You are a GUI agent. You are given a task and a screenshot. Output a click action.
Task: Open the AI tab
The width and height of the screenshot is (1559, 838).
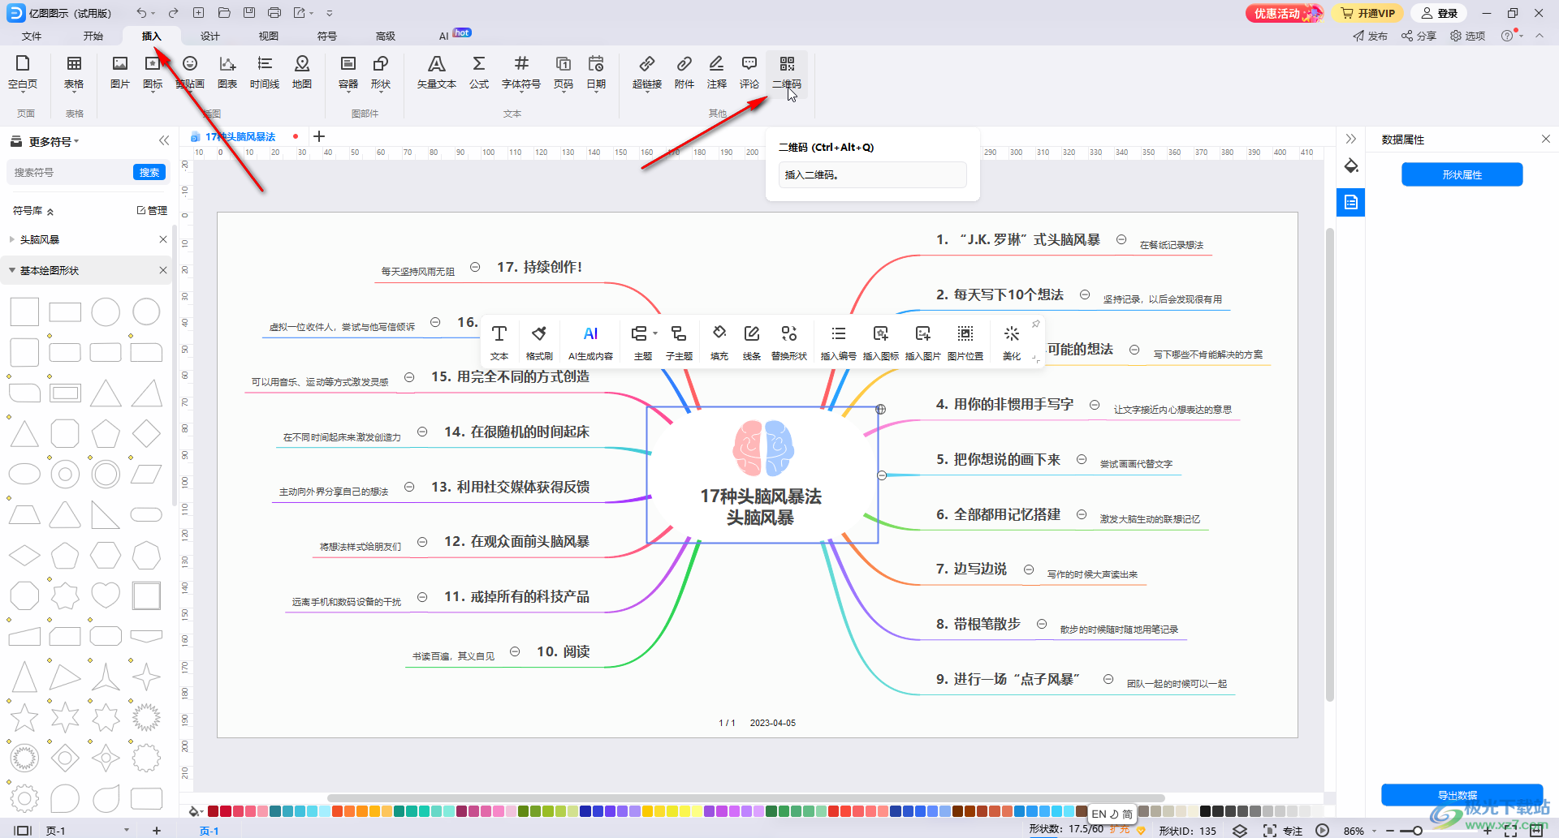pos(444,36)
